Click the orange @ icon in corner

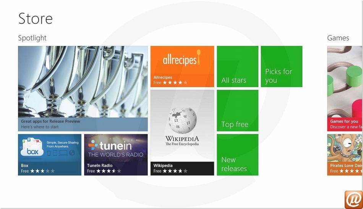353,199
